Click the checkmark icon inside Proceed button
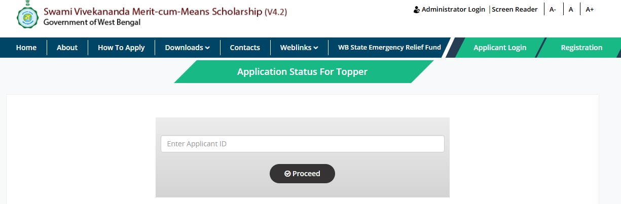This screenshot has height=204, width=621. (x=287, y=174)
